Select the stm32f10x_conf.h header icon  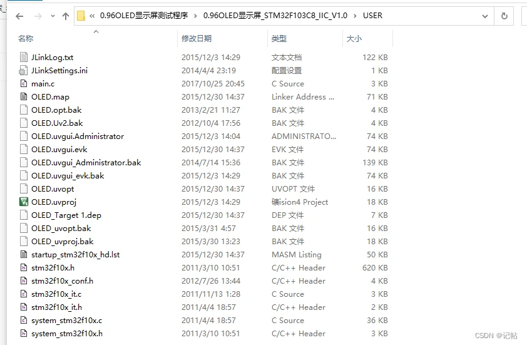tap(24, 281)
